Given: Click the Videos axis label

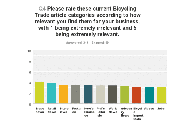Looking at the screenshot, I should coord(149,109).
